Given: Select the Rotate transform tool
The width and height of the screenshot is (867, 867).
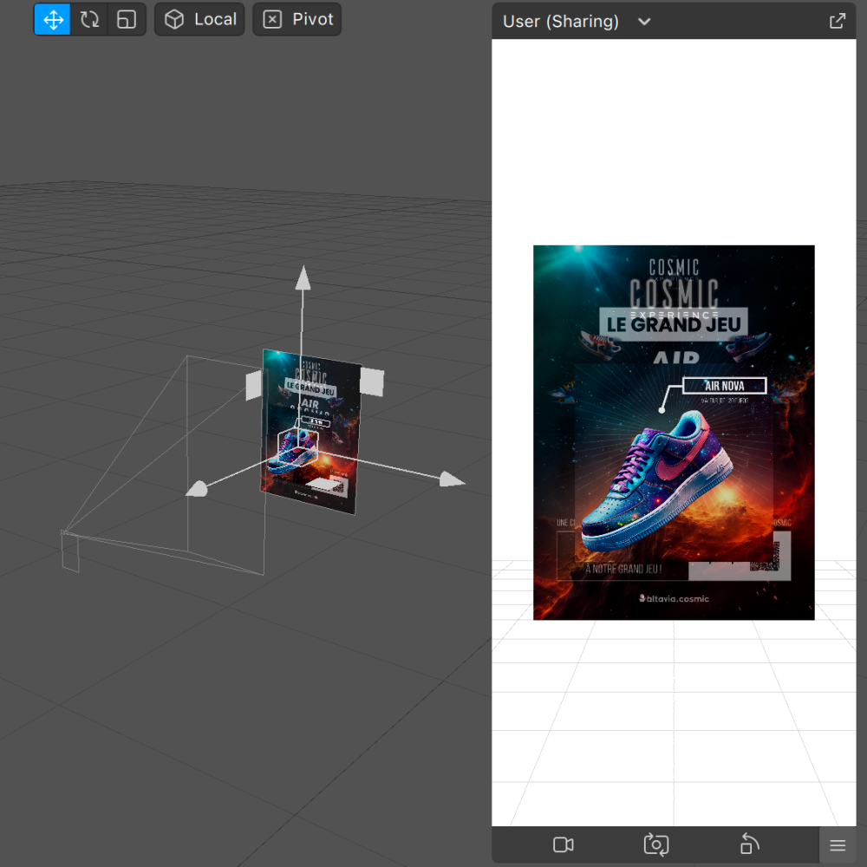Looking at the screenshot, I should tap(89, 19).
